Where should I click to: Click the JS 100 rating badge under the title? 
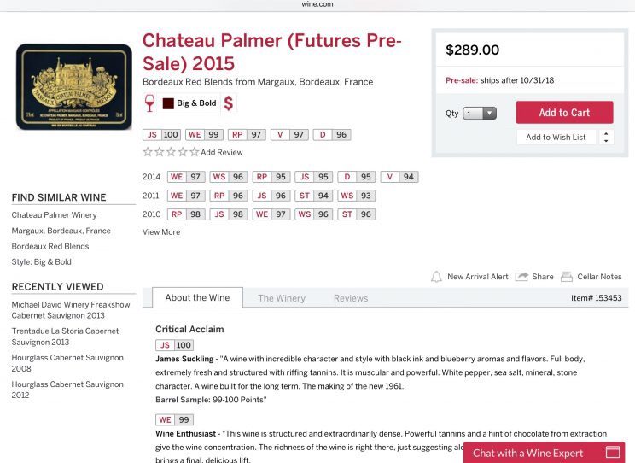click(162, 135)
